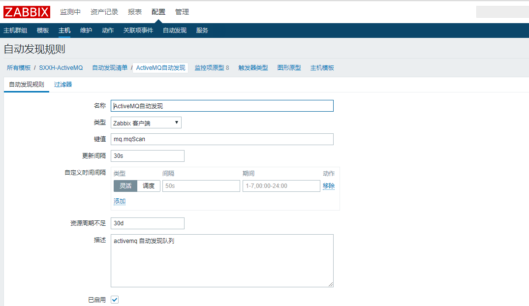The width and height of the screenshot is (529, 306).
Task: Click the 名称 input field
Action: (x=222, y=106)
